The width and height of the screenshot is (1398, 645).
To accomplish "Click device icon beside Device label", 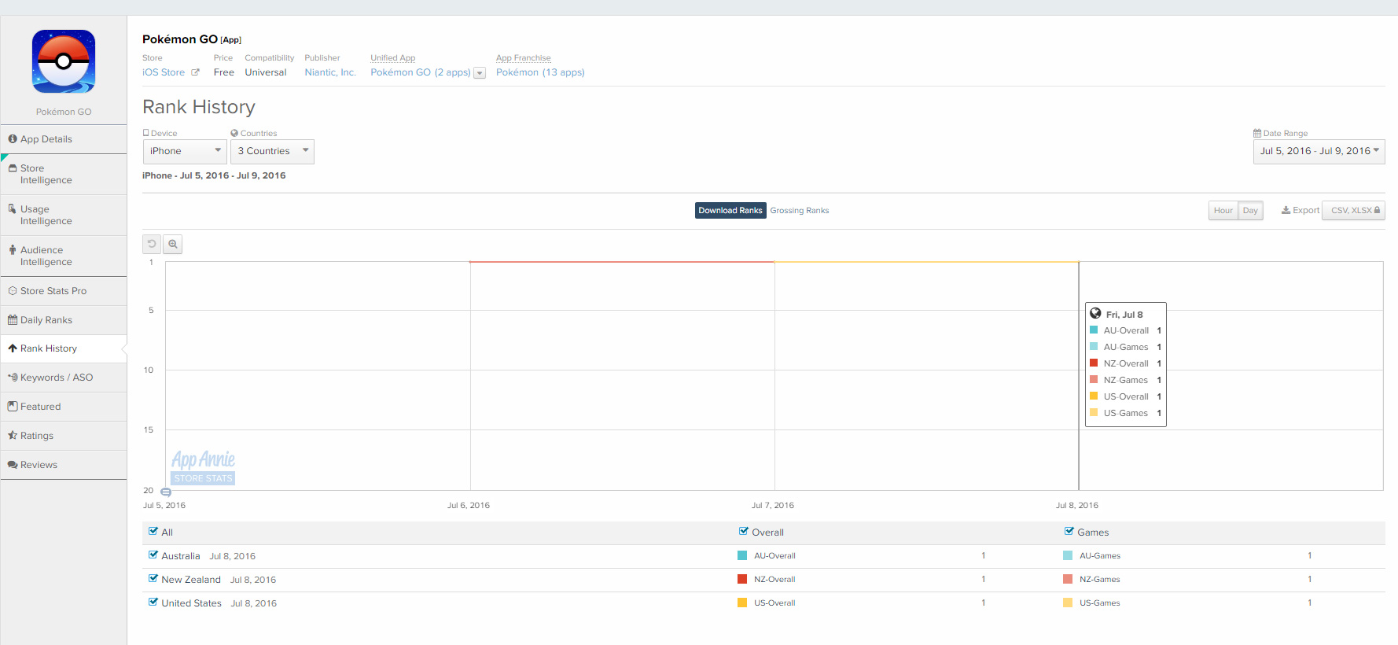I will click(145, 133).
